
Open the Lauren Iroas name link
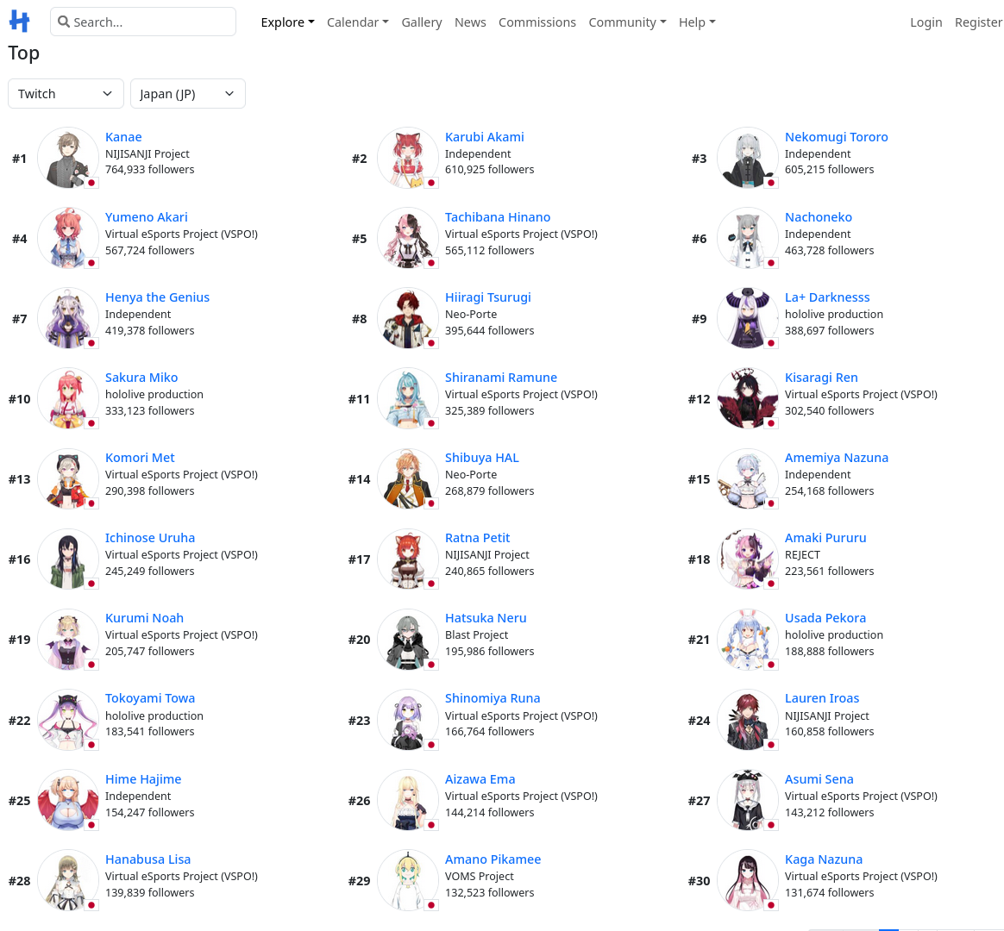pyautogui.click(x=822, y=698)
